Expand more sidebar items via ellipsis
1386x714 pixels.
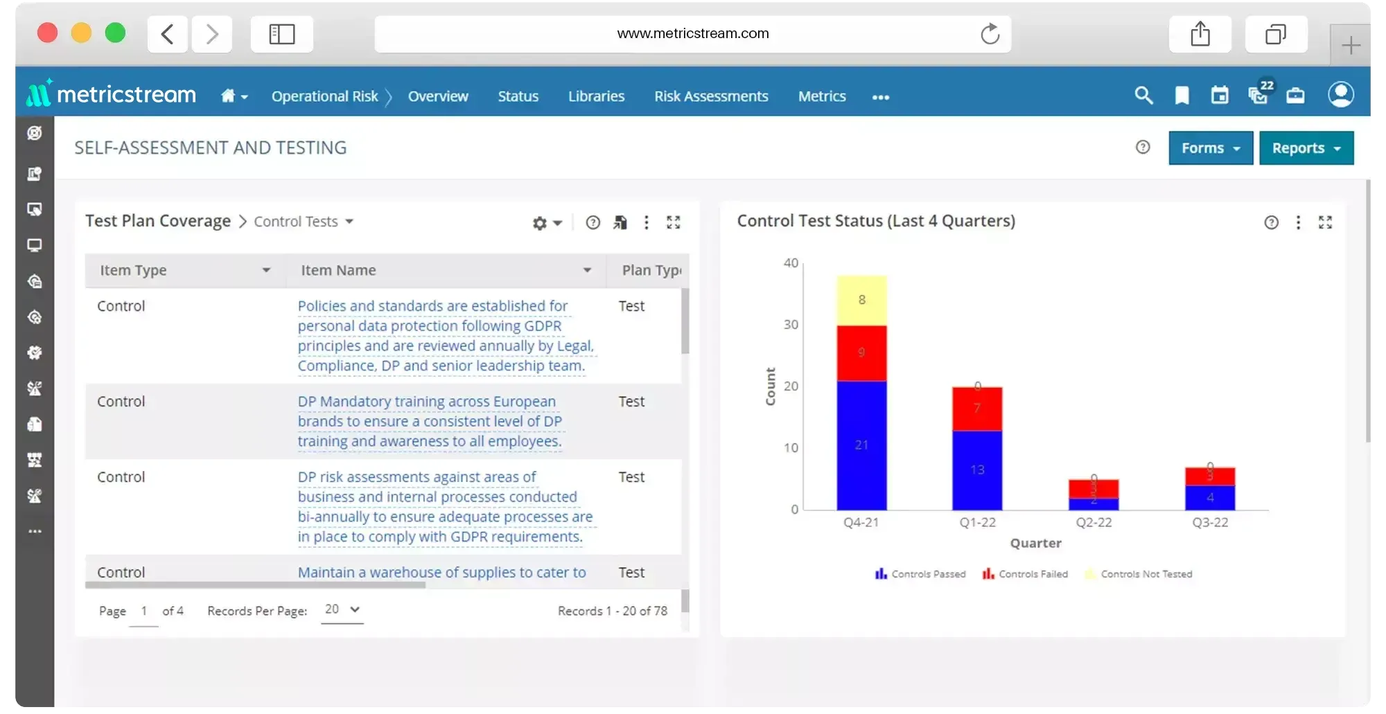click(35, 531)
